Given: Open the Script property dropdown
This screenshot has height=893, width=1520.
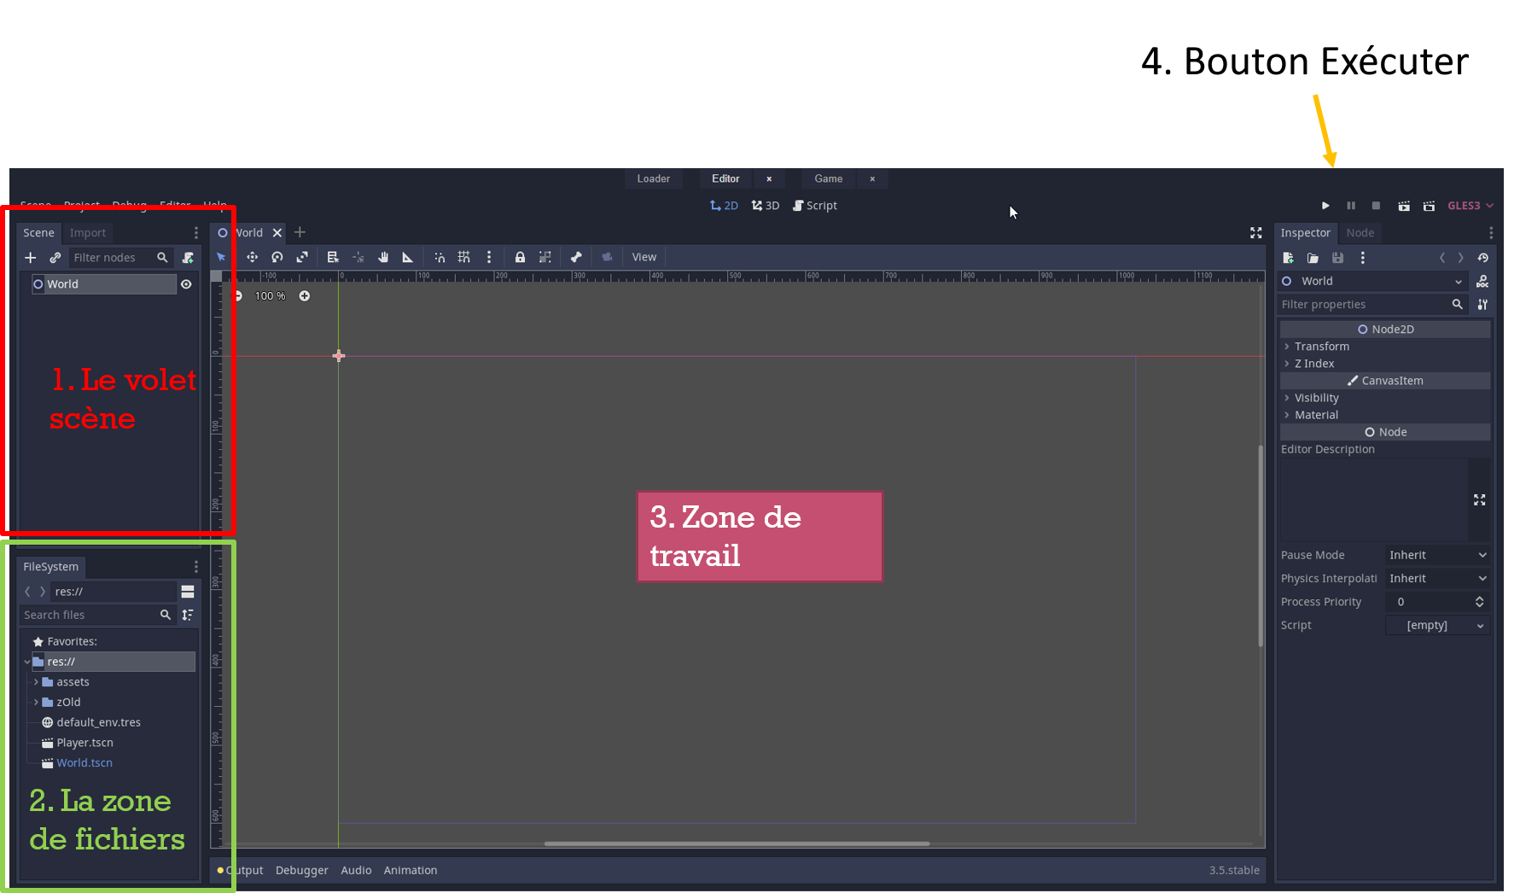Looking at the screenshot, I should coord(1438,625).
